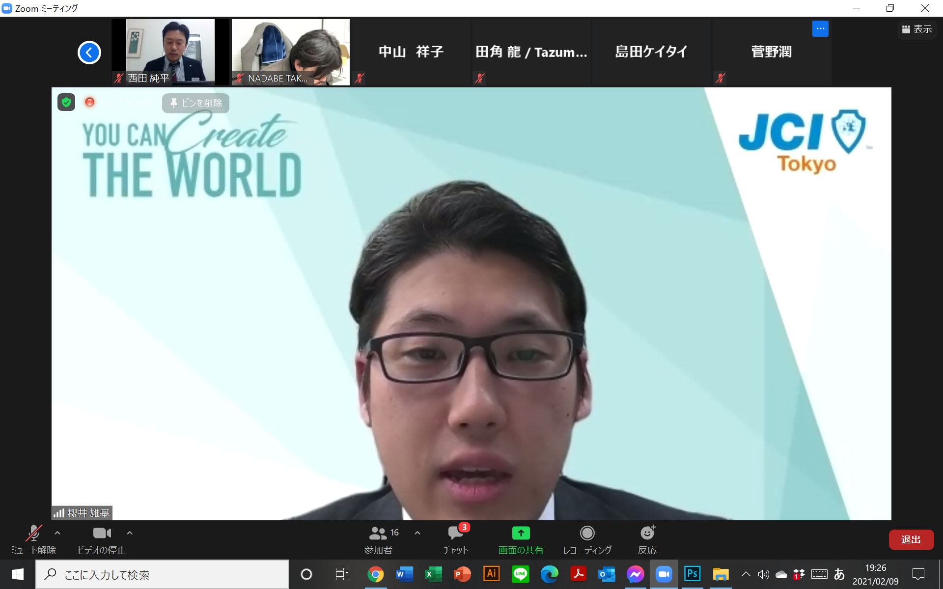
Task: Go to previous participants with the left arrow
Action: pyautogui.click(x=89, y=53)
